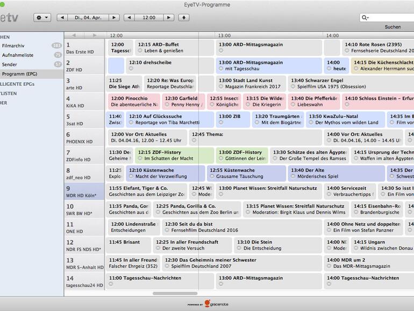Image resolution: width=414 pixels, height=311 pixels.
Task: Open 12:00 Vor Ort: Aktuelles program
Action: (x=147, y=137)
